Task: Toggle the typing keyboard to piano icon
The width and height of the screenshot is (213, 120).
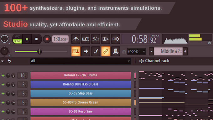Action: (76, 51)
